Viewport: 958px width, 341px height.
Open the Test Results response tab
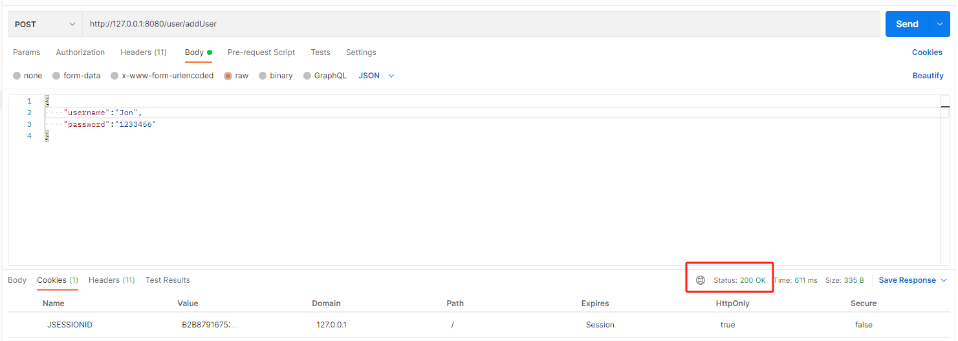click(168, 280)
